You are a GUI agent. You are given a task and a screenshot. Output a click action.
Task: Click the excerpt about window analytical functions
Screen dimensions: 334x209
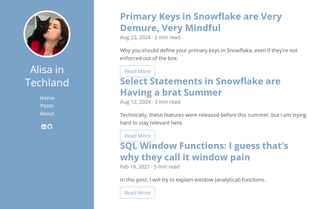point(193,180)
